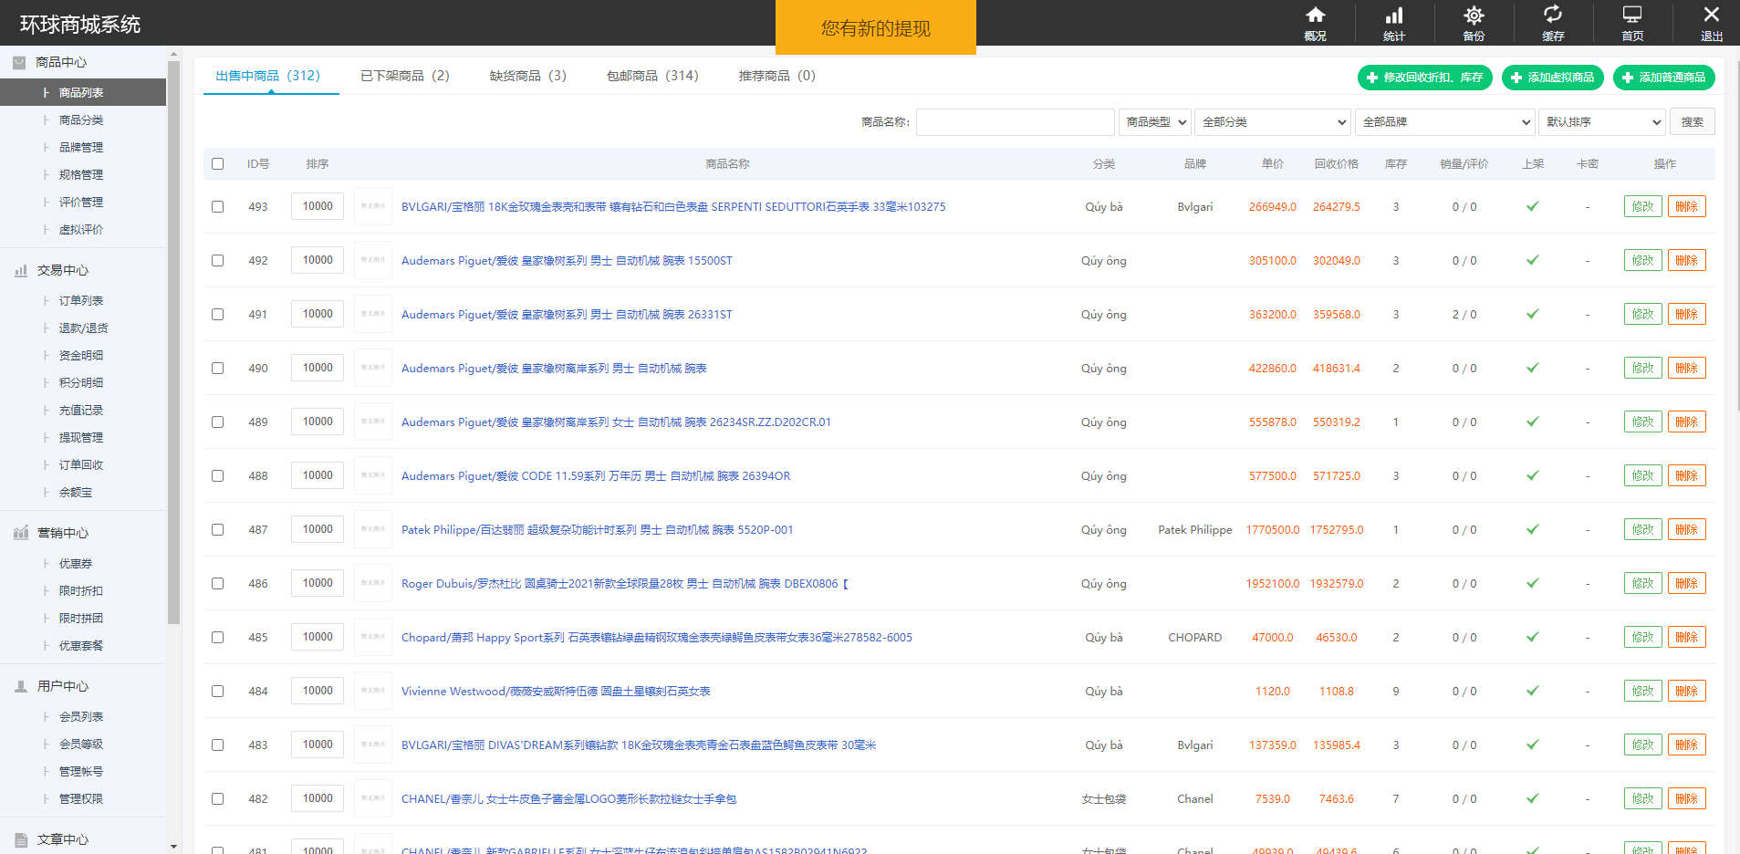Click the 您有新的提现 notification banner
This screenshot has height=854, width=1740.
pos(875,27)
